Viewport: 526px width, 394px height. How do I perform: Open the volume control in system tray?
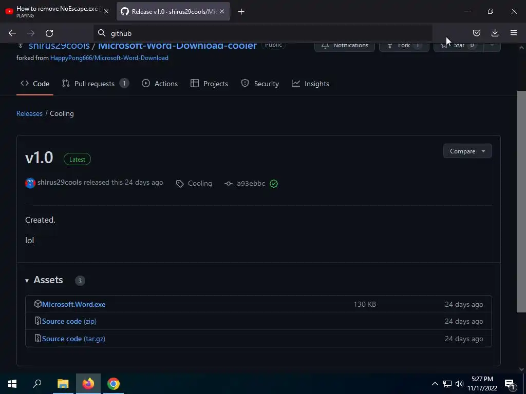[x=459, y=384]
